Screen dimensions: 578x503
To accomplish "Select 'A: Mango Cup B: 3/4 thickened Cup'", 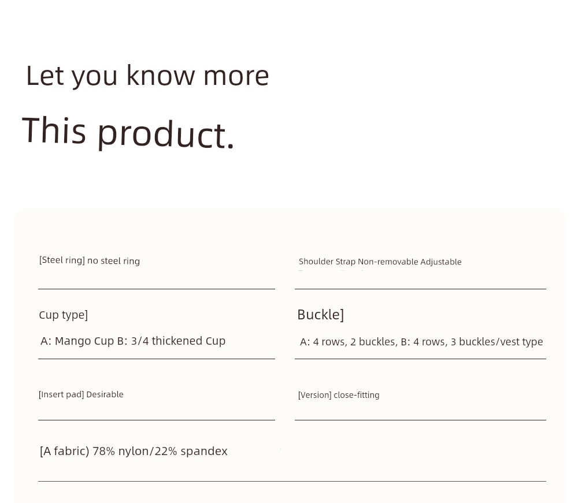I will pos(133,341).
